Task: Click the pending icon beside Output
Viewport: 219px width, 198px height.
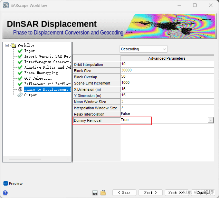Action: pyautogui.click(x=20, y=95)
